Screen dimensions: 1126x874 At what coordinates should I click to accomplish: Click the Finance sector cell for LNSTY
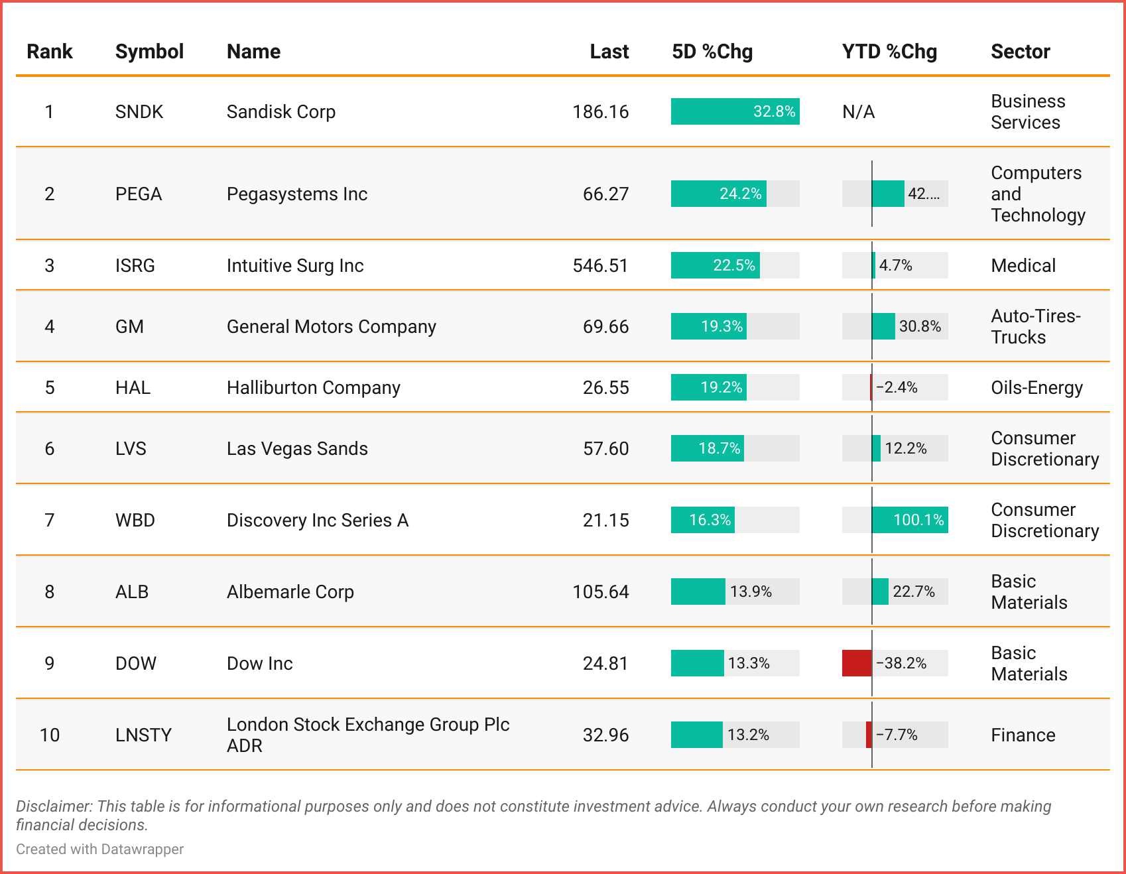tap(1023, 735)
